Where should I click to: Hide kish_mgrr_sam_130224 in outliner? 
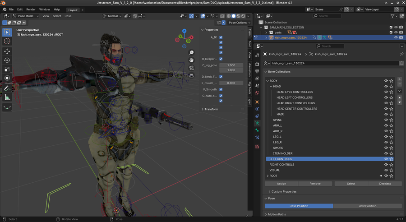pyautogui.click(x=396, y=37)
